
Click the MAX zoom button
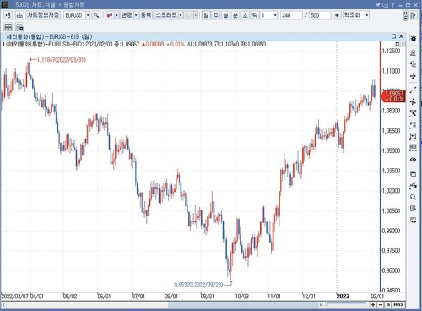398,304
